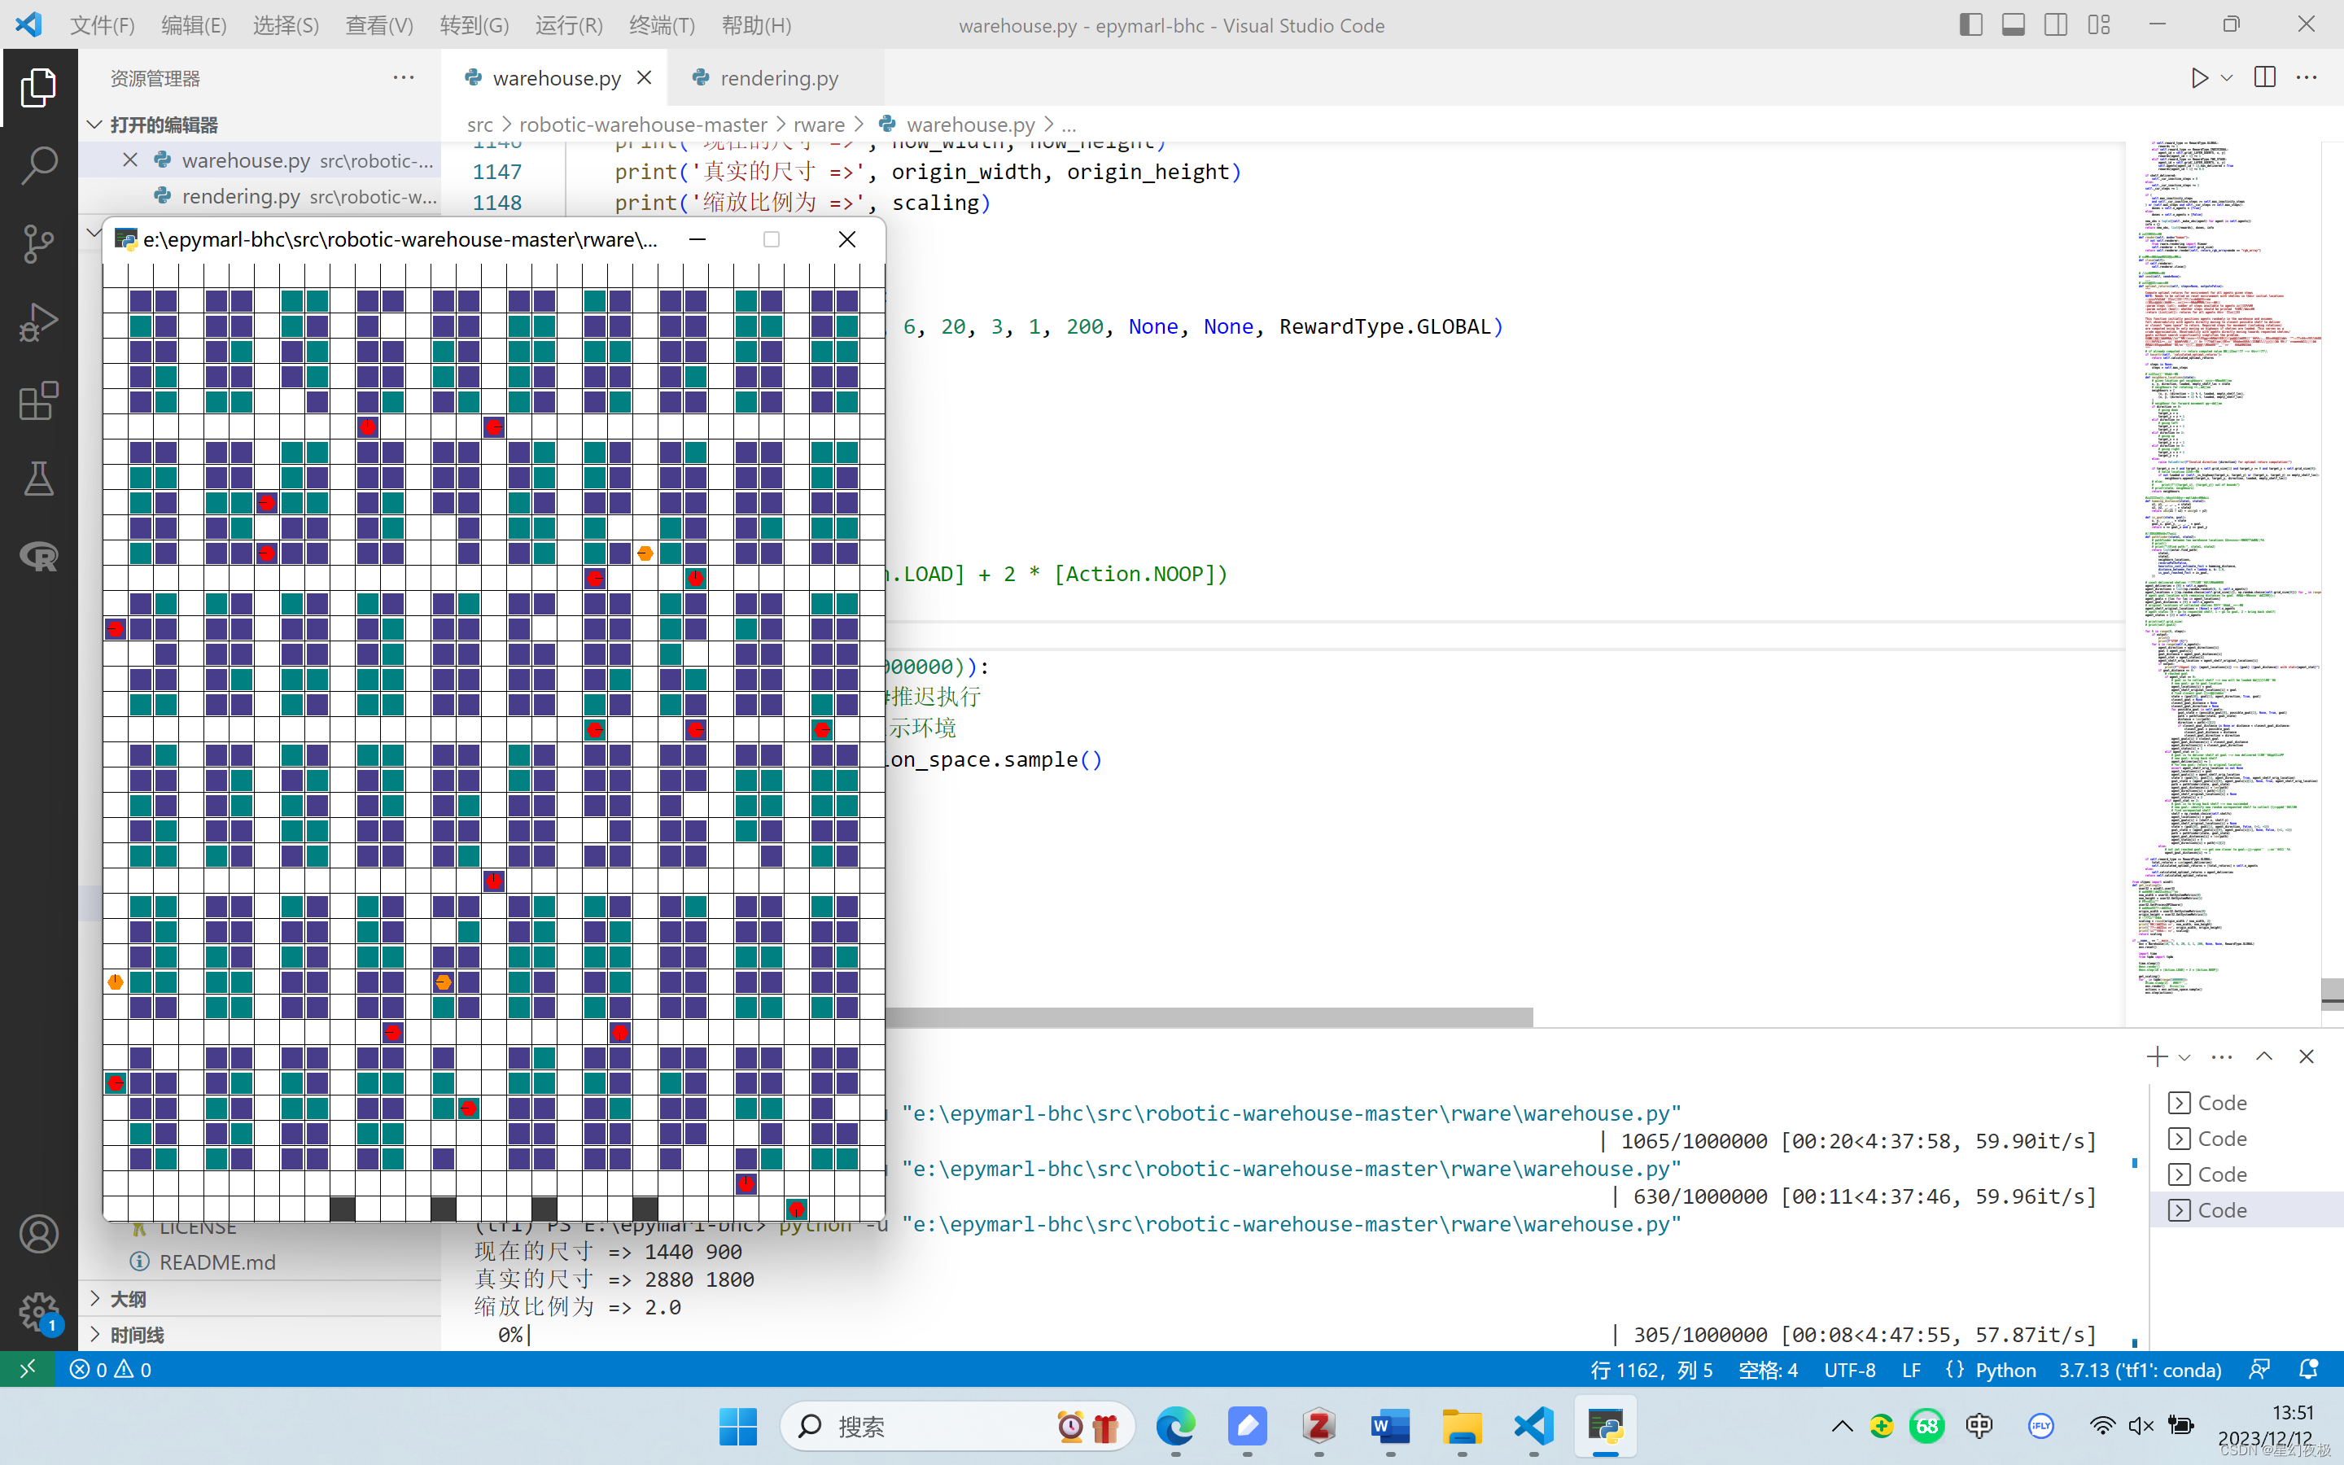Open the 终端(T) menu
Image resolution: width=2344 pixels, height=1465 pixels.
click(x=662, y=25)
